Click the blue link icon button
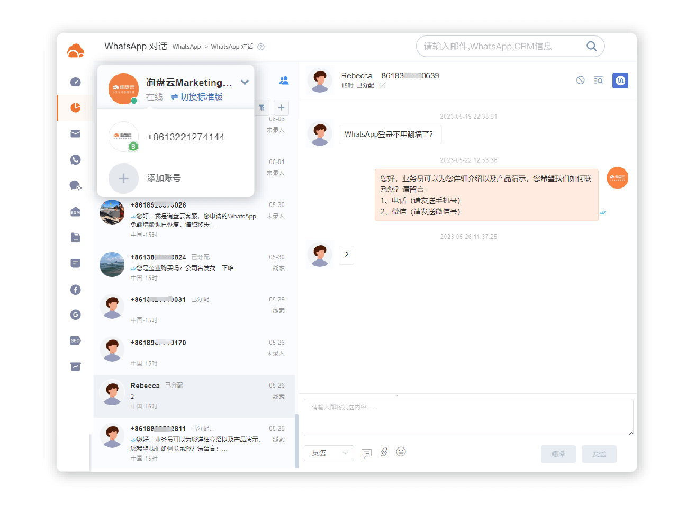Viewport: 695px width, 511px height. coord(620,80)
